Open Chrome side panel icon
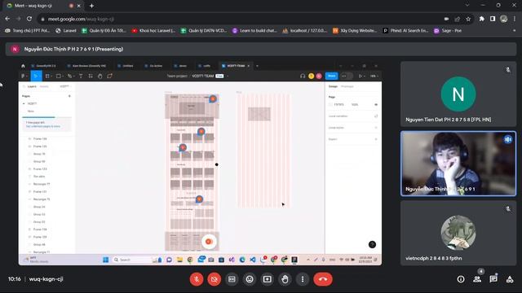Viewport: 522px width, 293px height. [x=493, y=19]
